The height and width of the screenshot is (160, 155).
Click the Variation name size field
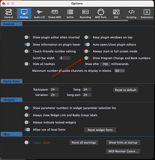(x=54, y=95)
